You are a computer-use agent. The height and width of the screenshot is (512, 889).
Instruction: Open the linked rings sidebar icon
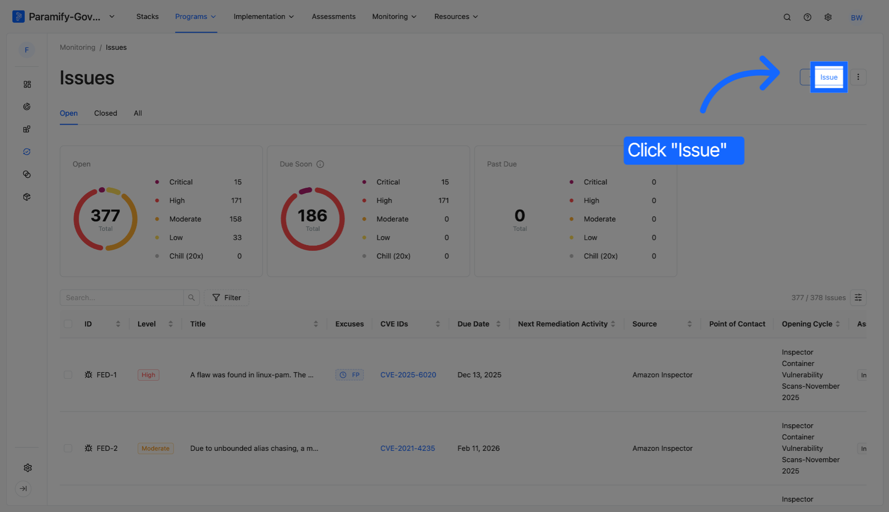click(27, 174)
